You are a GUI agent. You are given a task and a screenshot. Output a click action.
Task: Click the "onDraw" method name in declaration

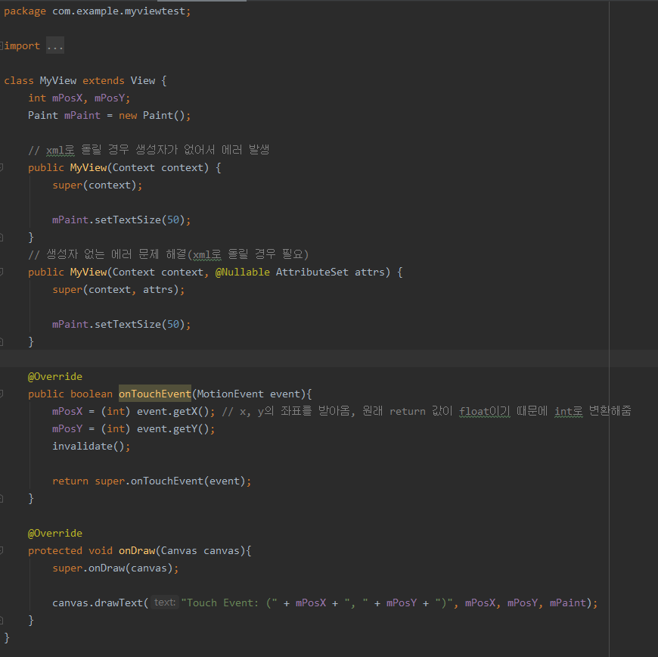137,551
